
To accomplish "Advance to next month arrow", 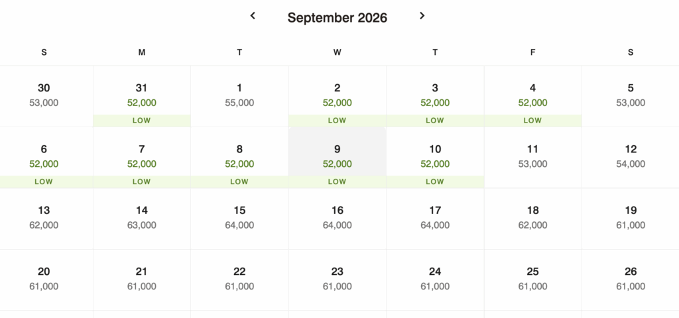I will [422, 16].
